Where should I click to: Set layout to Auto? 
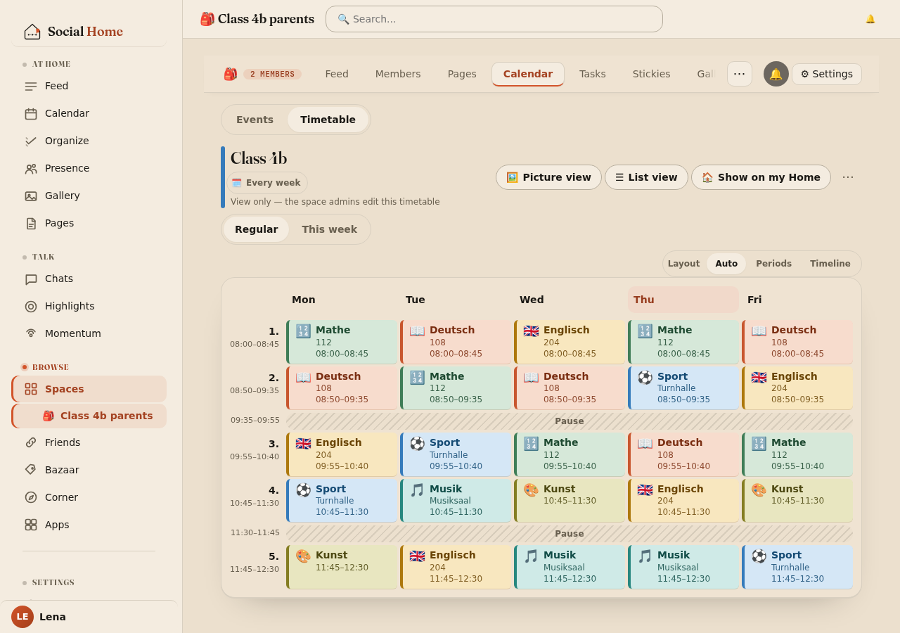(726, 264)
